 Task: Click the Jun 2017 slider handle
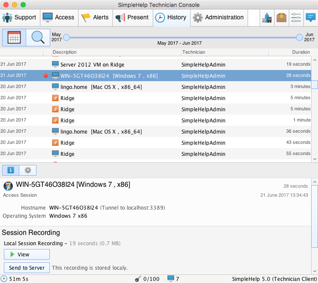tap(300, 37)
